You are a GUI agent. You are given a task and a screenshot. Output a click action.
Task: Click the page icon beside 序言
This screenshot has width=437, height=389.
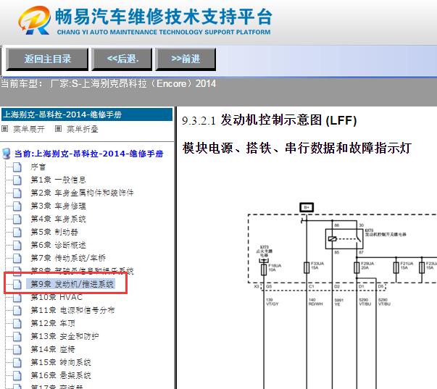17,167
